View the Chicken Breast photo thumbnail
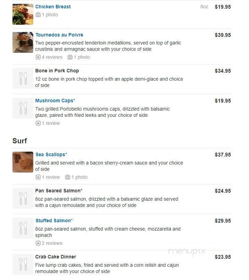 click(23, 14)
